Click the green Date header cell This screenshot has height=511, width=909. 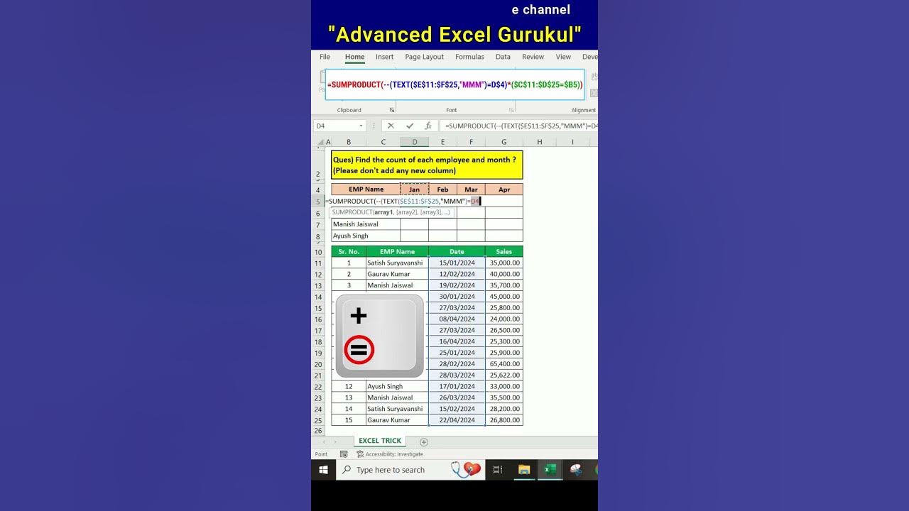pyautogui.click(x=457, y=251)
